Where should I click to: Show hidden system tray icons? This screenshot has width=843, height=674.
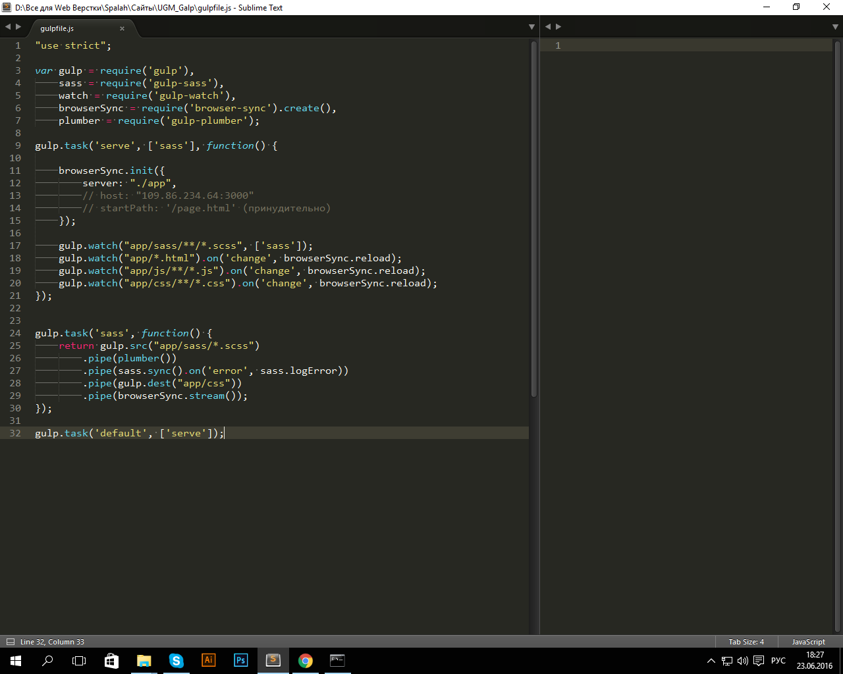711,661
